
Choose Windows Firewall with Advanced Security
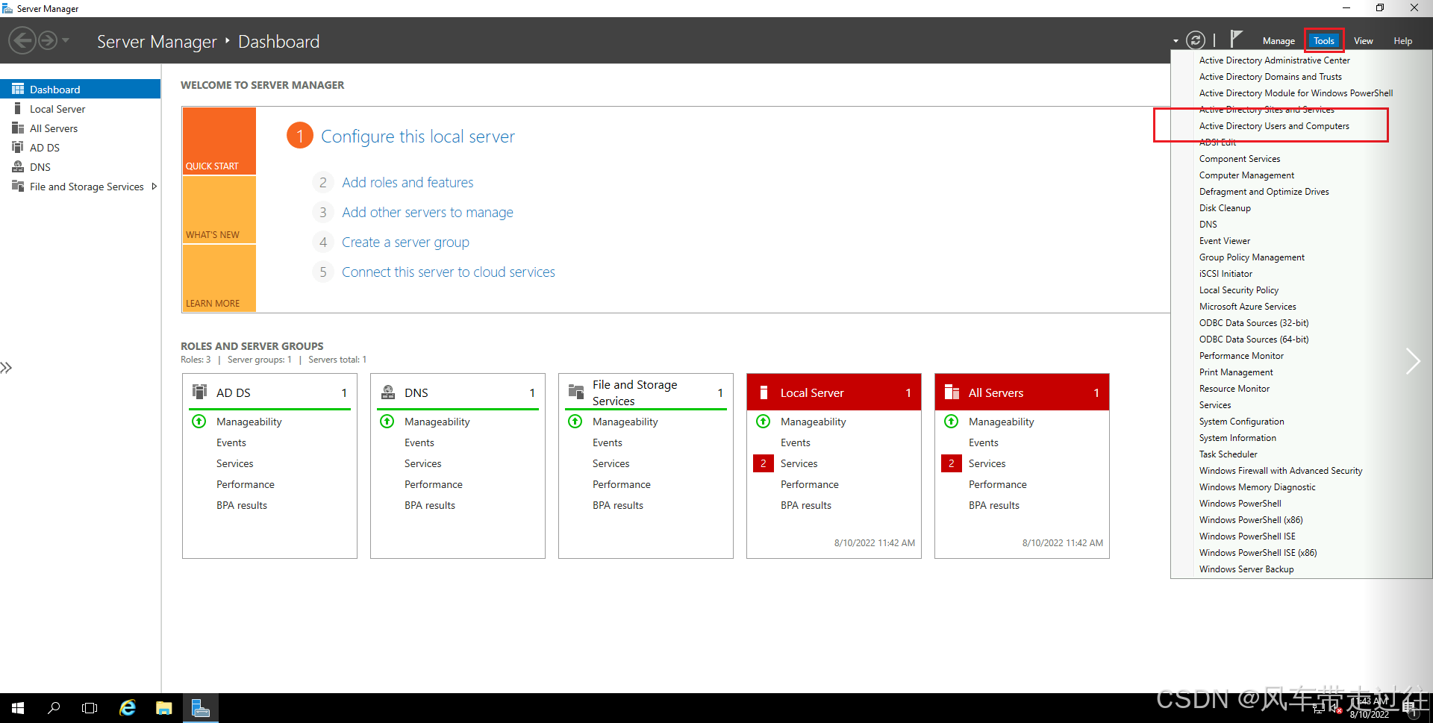(1281, 471)
